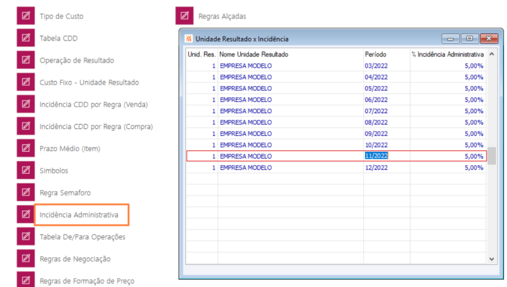
Task: Click the edit icon beside Tipo de Custo
Action: coord(26,16)
